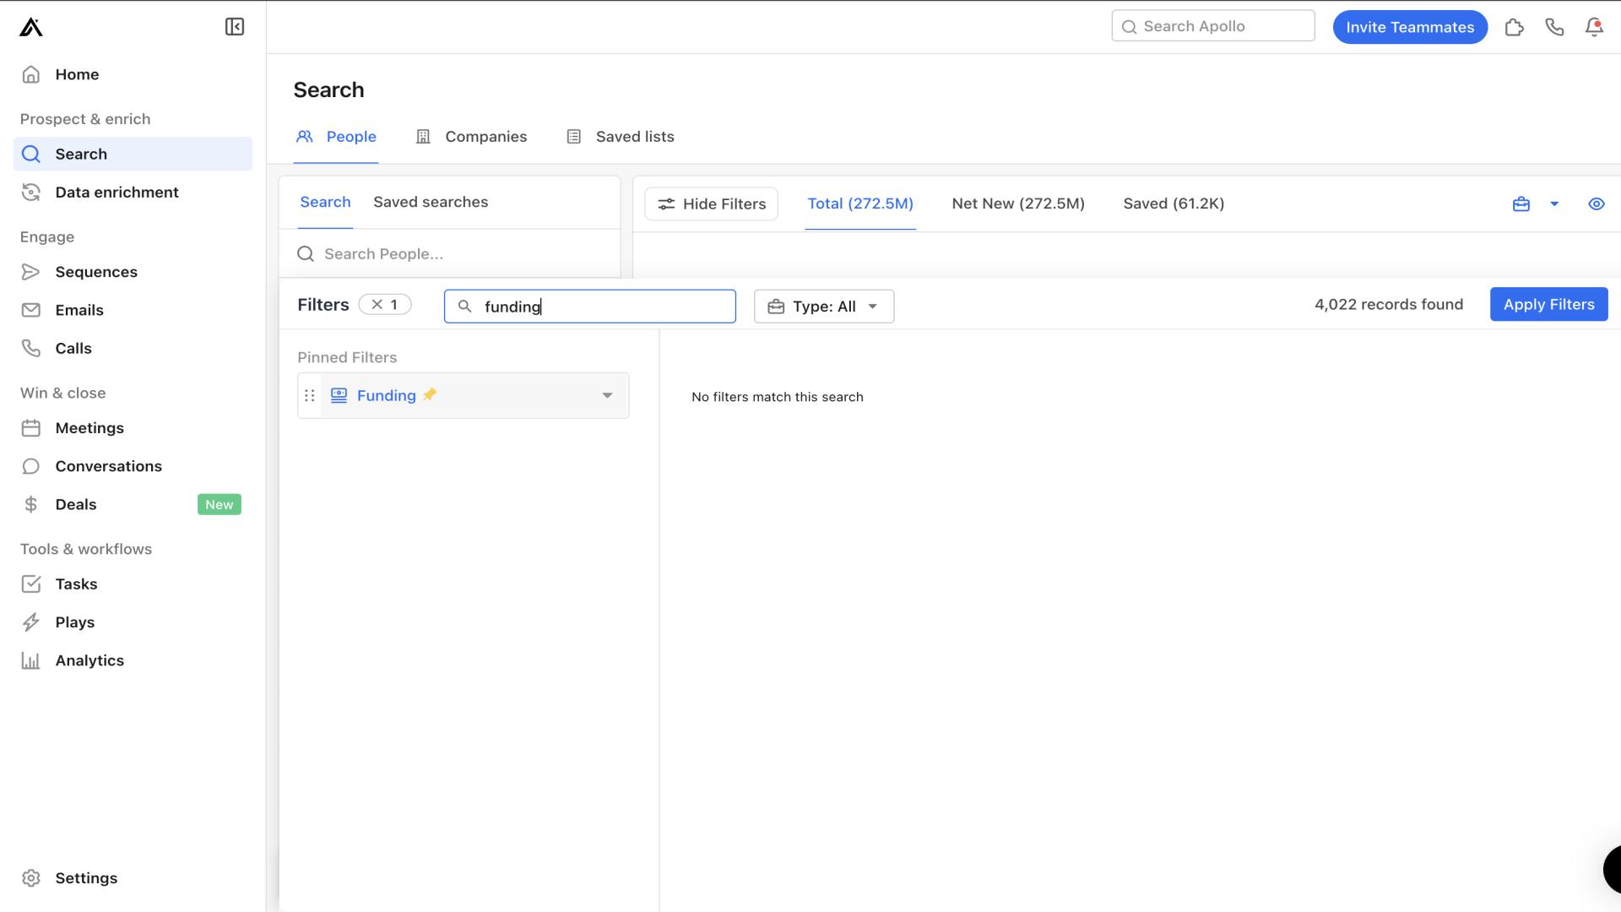Viewport: 1621px width, 912px height.
Task: Switch to the People tab
Action: tap(336, 137)
